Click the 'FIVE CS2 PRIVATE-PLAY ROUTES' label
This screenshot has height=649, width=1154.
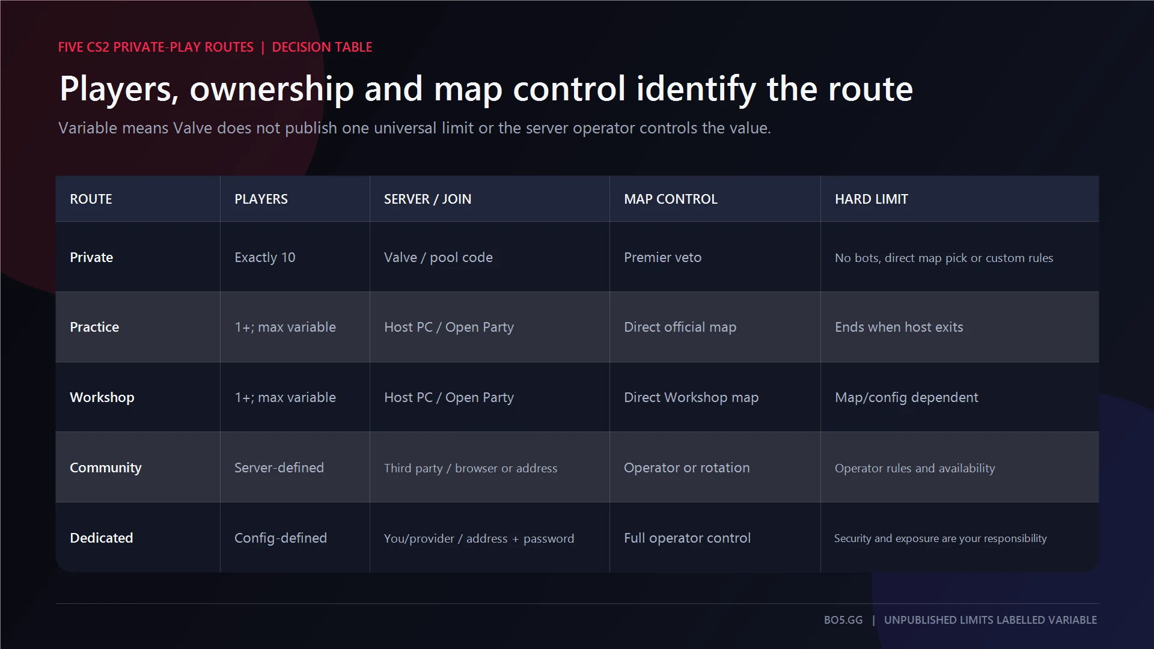(156, 47)
